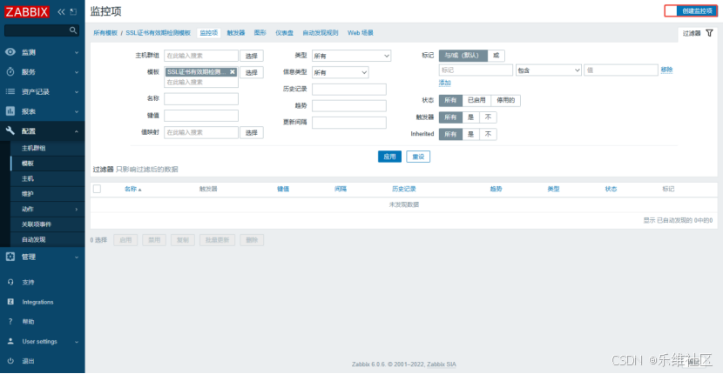
Task: Set 触发器 filter to 是
Action: (470, 117)
